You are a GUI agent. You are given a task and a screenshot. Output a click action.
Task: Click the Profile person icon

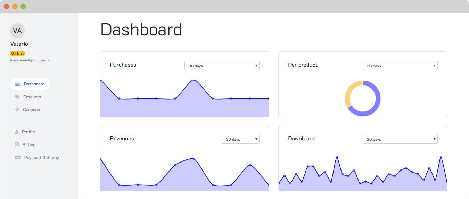[17, 132]
